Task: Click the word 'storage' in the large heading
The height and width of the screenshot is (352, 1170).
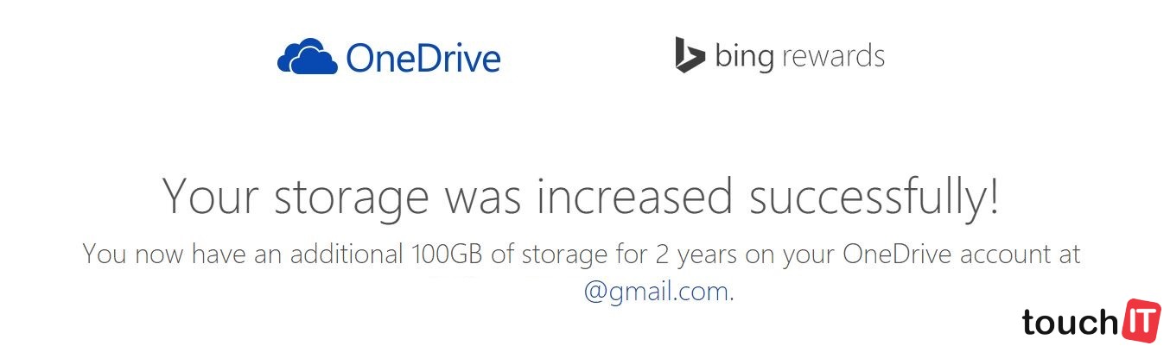Action: click(352, 198)
